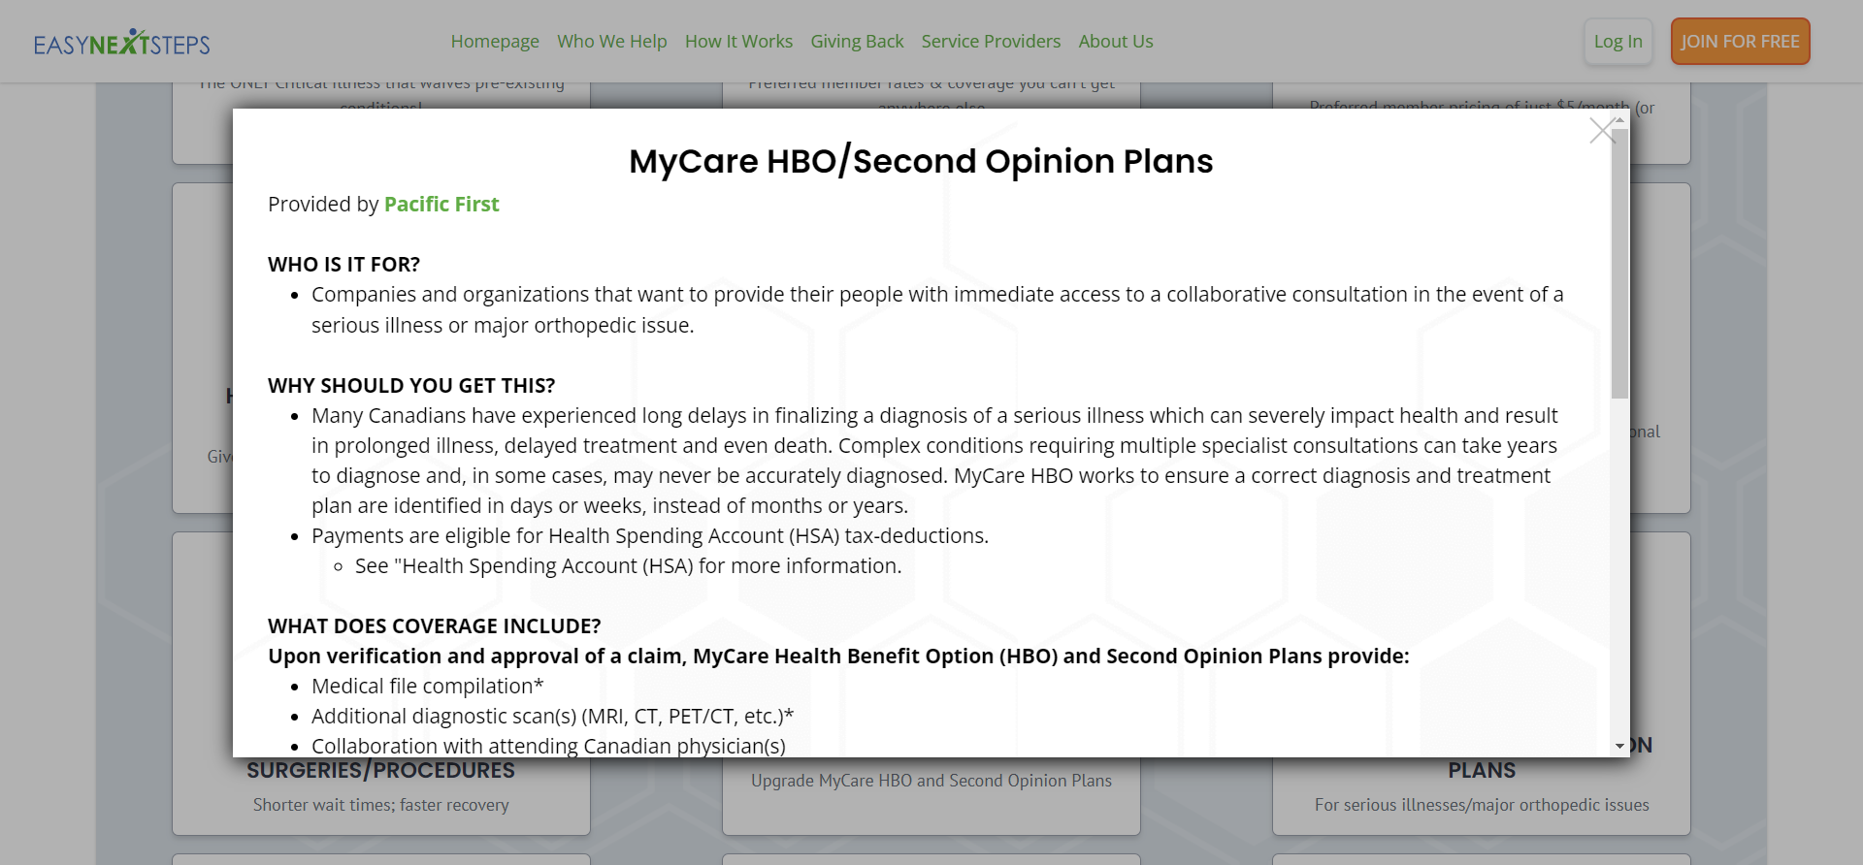The image size is (1863, 865).
Task: Click the modal scrollbar thumb
Action: coord(1619,263)
